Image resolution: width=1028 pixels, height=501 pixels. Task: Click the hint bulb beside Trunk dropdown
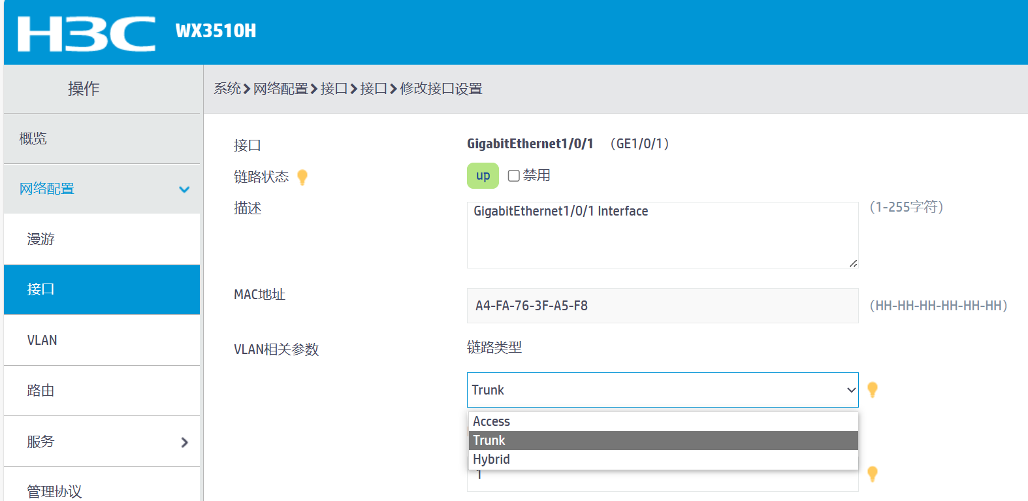tap(872, 390)
